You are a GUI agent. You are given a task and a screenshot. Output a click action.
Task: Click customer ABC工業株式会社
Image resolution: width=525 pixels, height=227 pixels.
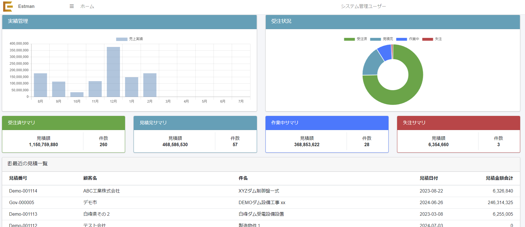pos(102,191)
